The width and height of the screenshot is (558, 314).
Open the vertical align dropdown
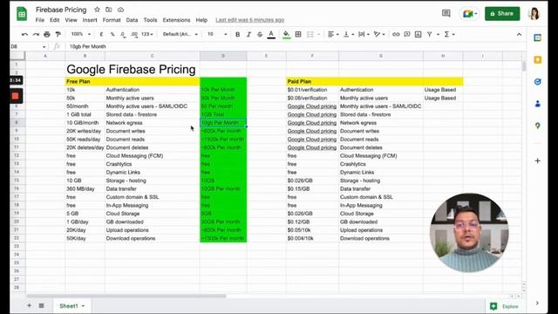(x=348, y=34)
